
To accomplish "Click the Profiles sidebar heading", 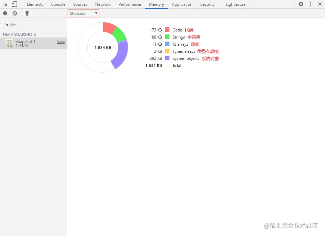I will point(10,24).
